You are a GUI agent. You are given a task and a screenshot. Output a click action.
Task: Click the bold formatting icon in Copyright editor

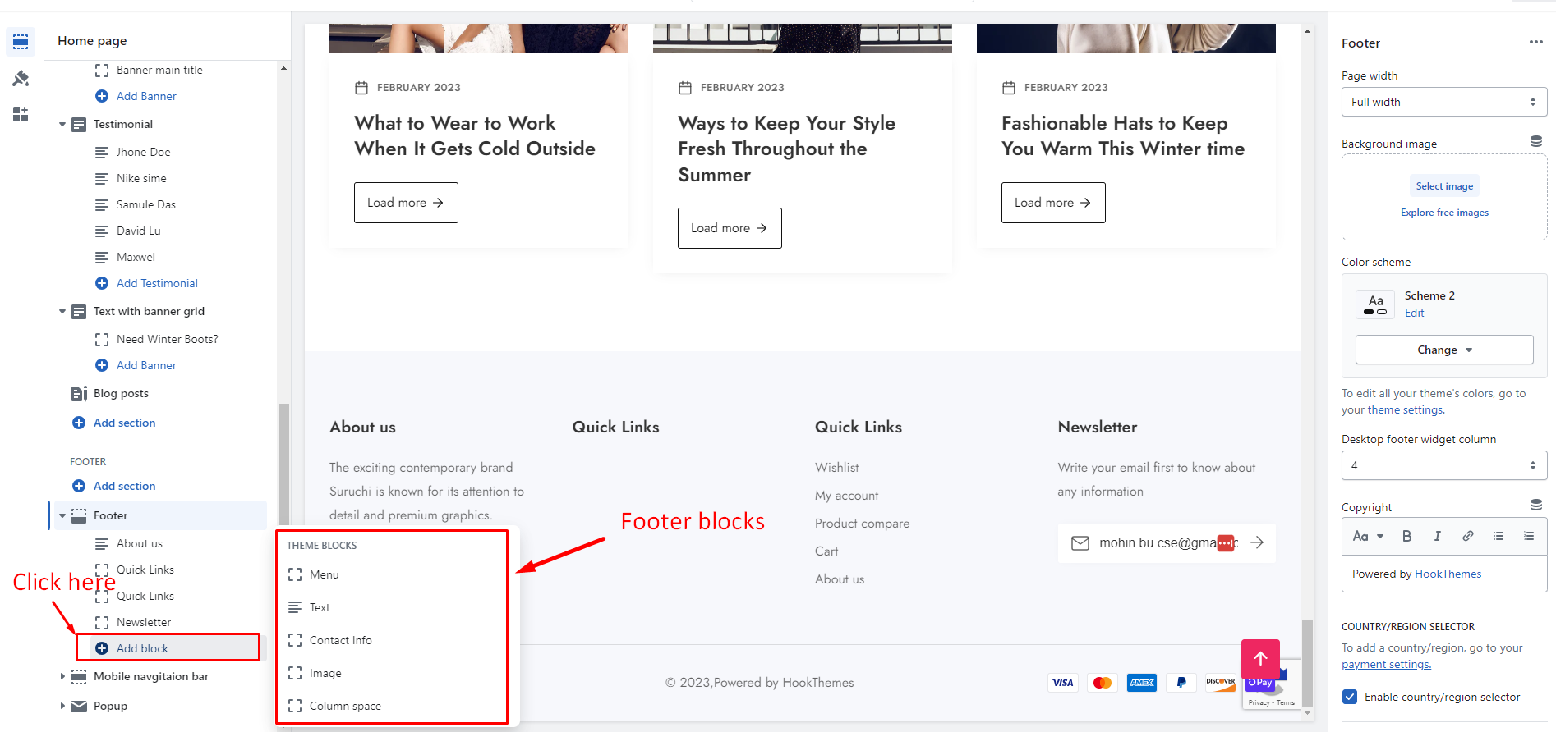pyautogui.click(x=1406, y=536)
